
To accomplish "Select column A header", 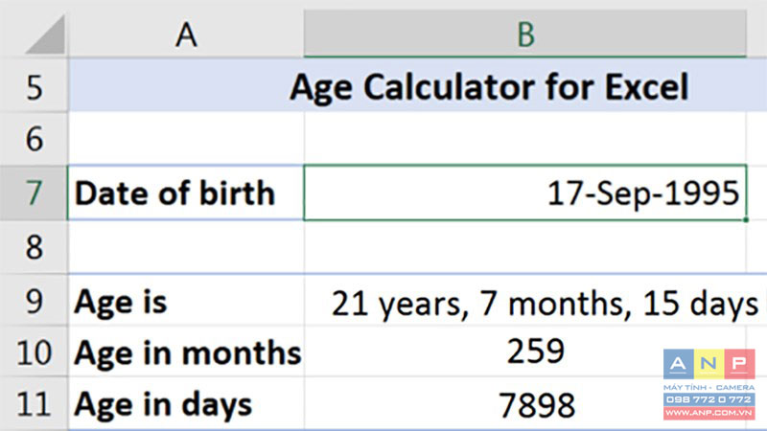I will click(187, 34).
